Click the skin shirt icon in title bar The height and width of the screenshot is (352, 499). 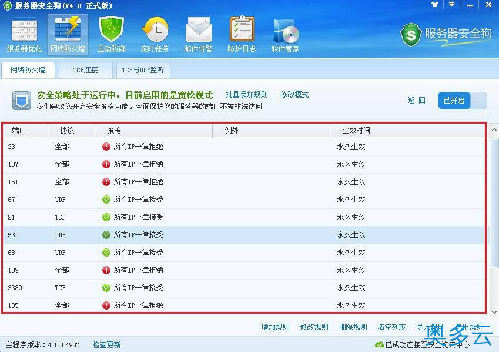pos(435,5)
